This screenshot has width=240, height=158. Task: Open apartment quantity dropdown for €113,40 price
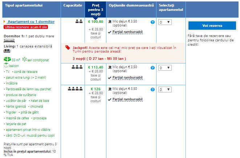pyautogui.click(x=165, y=68)
